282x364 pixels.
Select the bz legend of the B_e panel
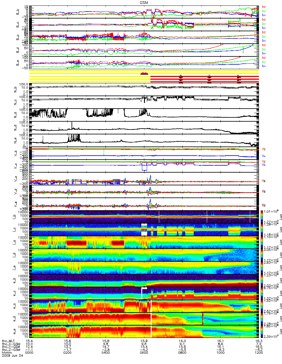coord(264,58)
